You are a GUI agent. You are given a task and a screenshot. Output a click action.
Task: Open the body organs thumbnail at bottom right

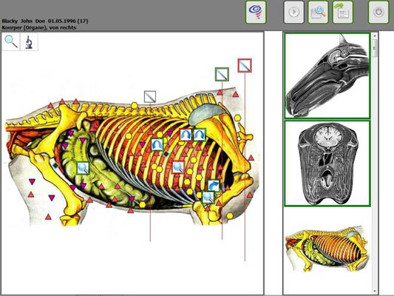327,249
